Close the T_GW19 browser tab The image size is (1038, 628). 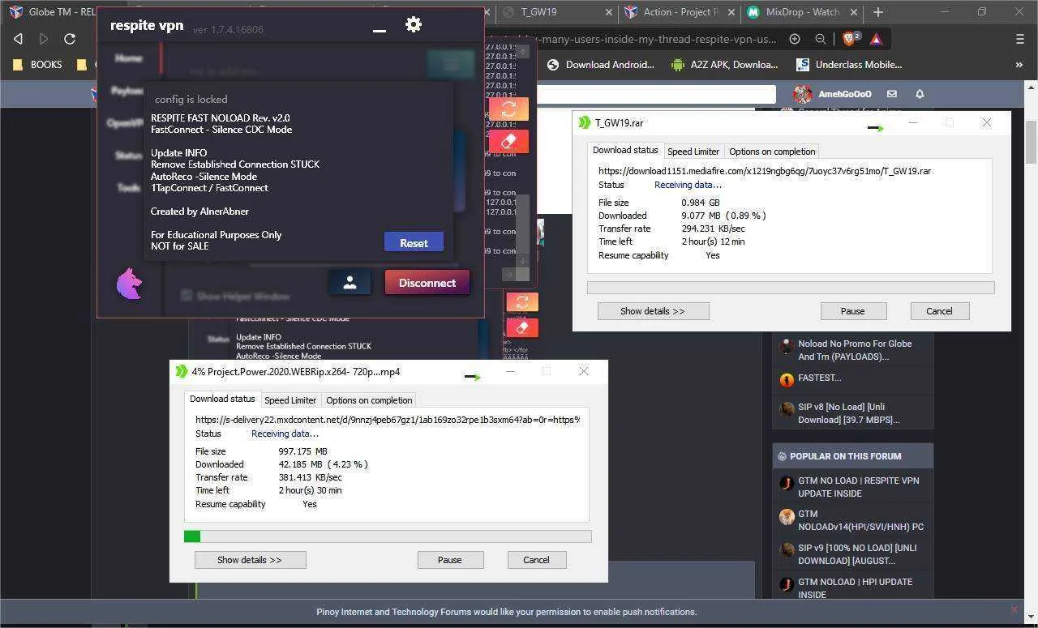point(610,12)
